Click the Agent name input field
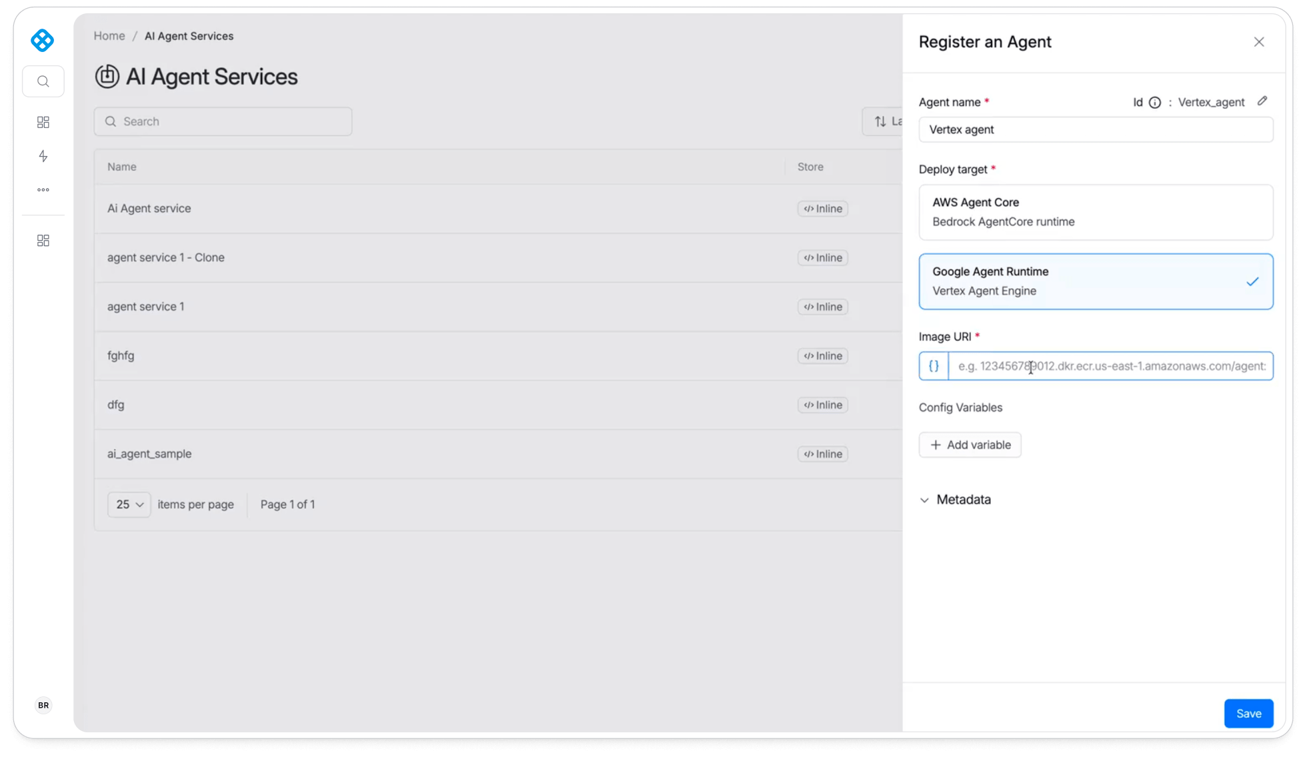The height and width of the screenshot is (759, 1307). 1096,129
